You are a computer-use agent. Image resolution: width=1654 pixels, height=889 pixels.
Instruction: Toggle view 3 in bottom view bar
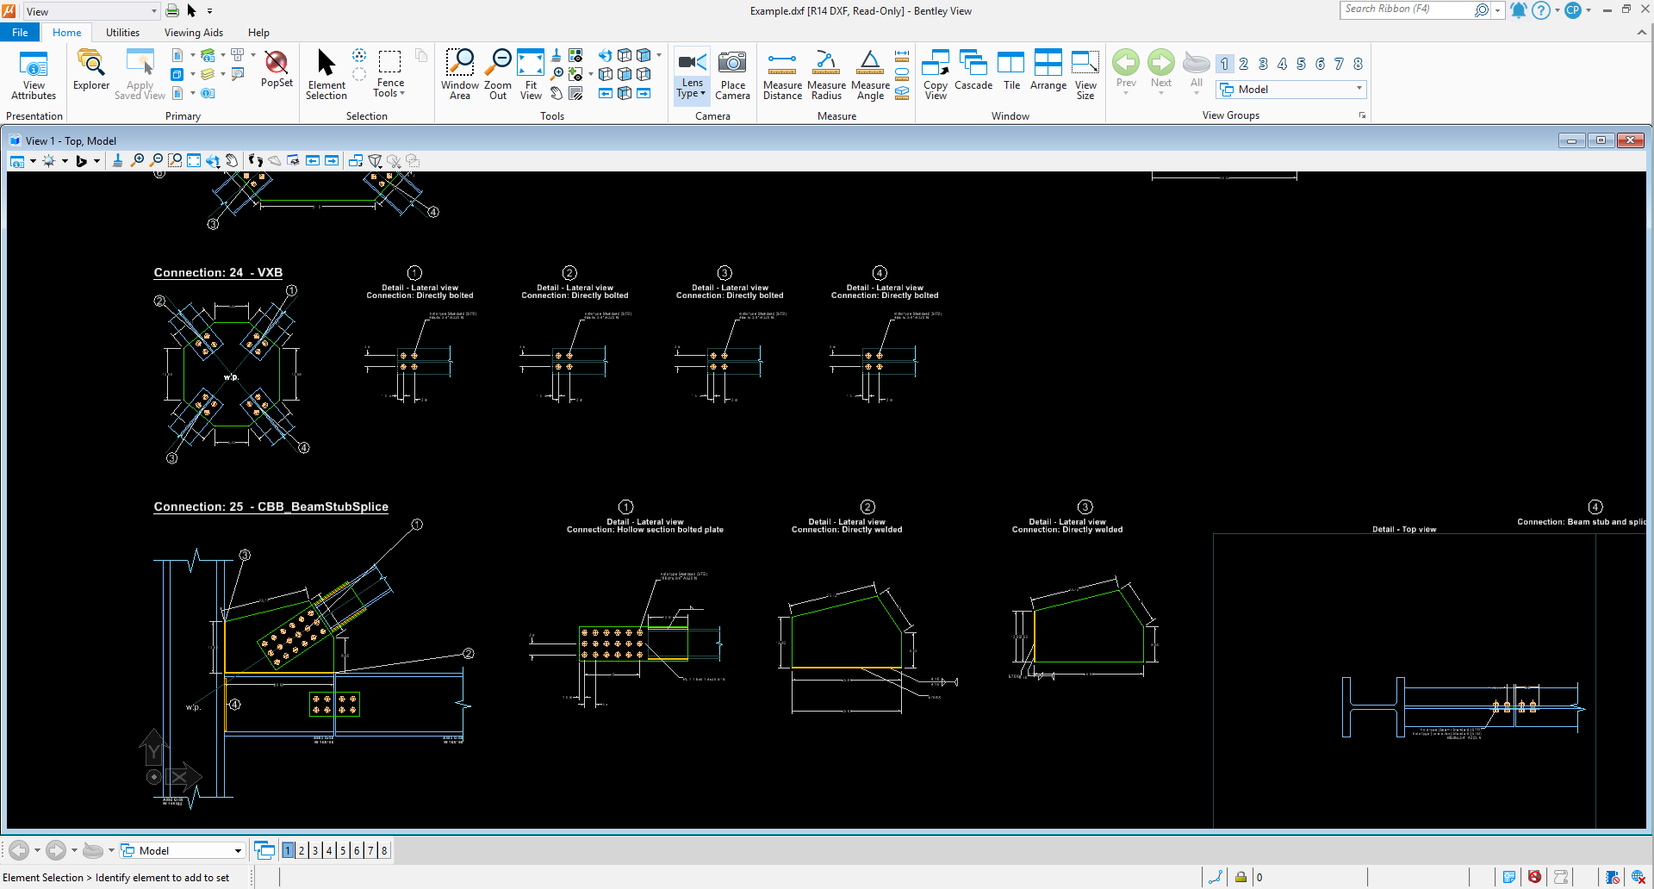[x=315, y=850]
